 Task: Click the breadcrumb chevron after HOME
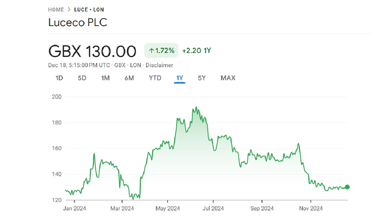tap(69, 10)
